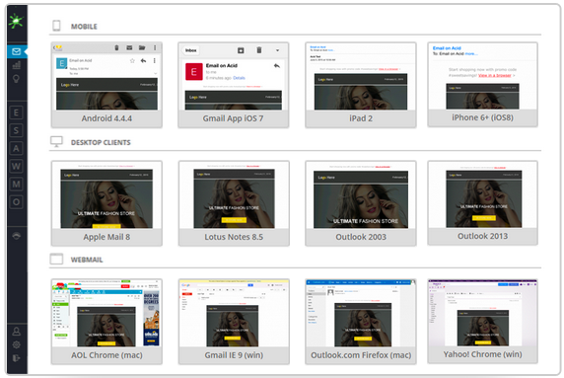Select the Lotus Notes 8.5 preview
Image resolution: width=564 pixels, height=378 pixels.
[x=234, y=203]
